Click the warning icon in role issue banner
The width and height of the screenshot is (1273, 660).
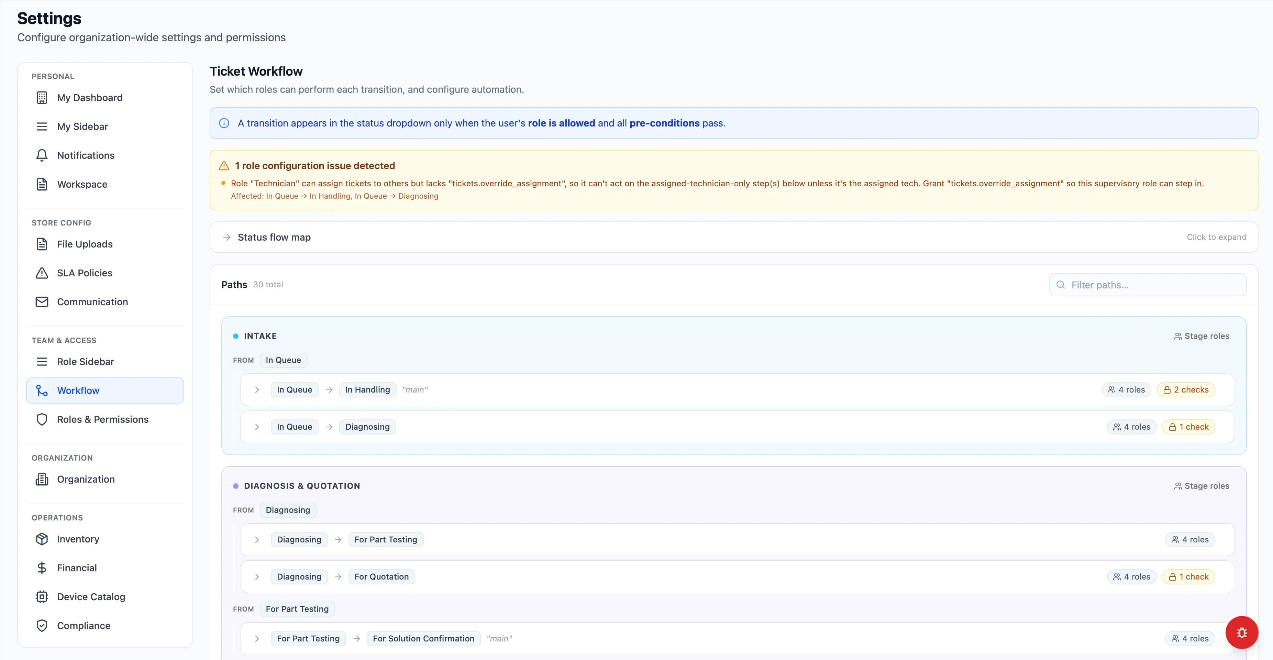[224, 166]
